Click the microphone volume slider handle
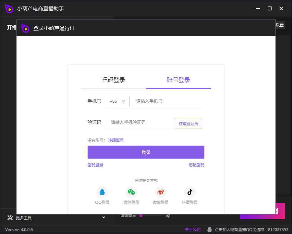The image size is (292, 234). 141,215
